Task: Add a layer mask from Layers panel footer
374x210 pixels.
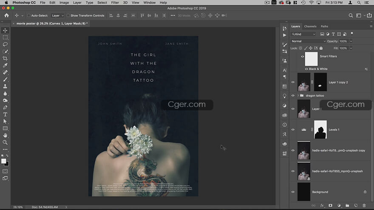Action: click(330, 205)
